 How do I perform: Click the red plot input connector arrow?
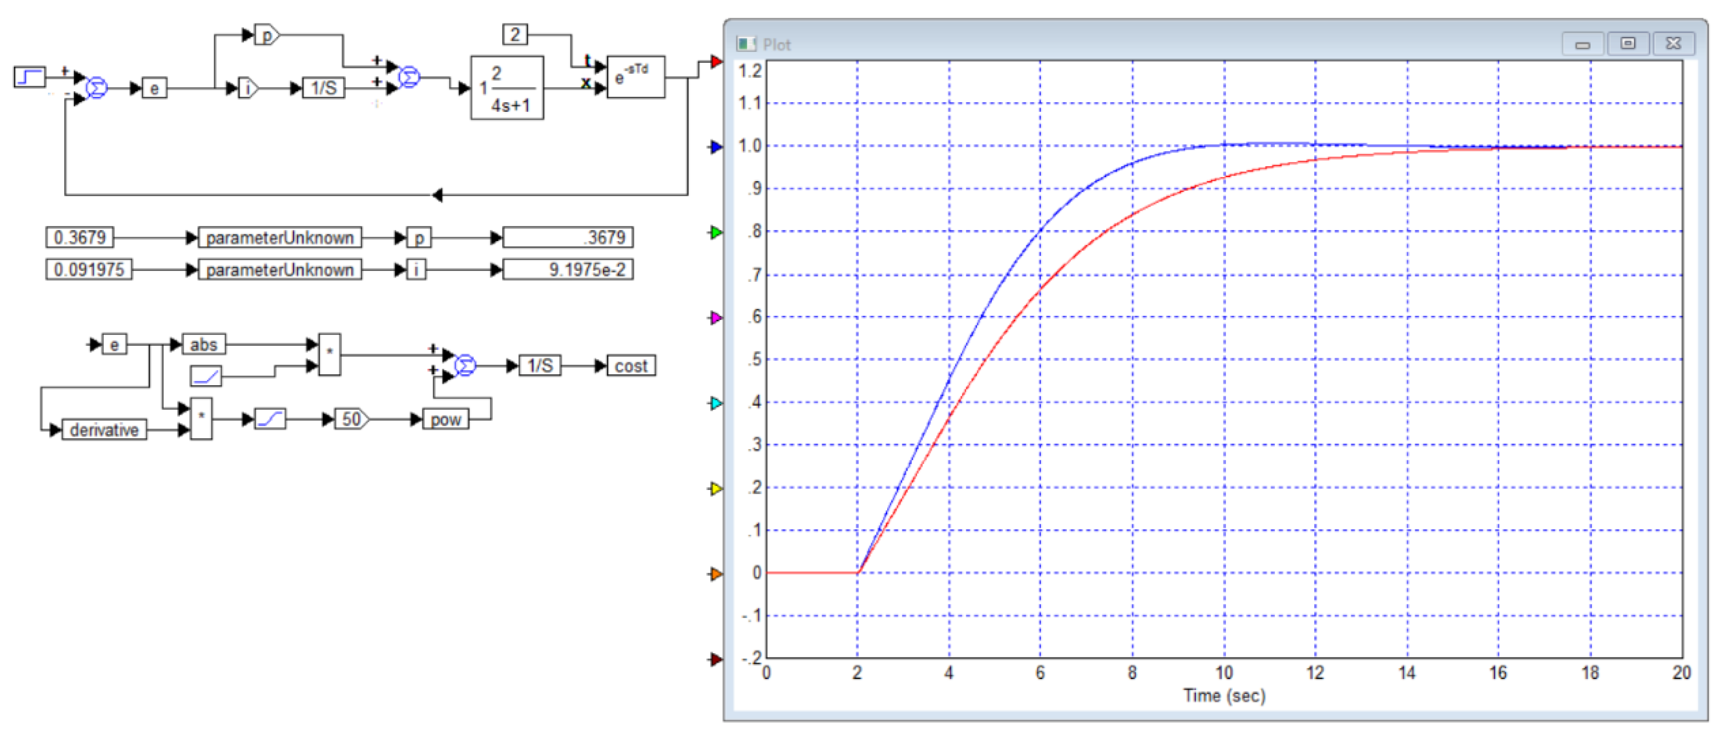717,61
